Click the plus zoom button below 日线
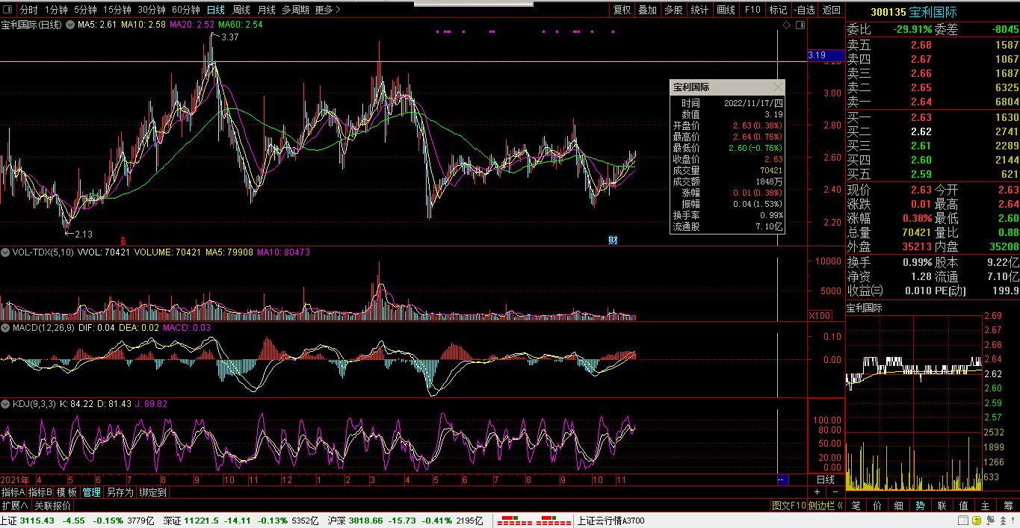 click(817, 492)
